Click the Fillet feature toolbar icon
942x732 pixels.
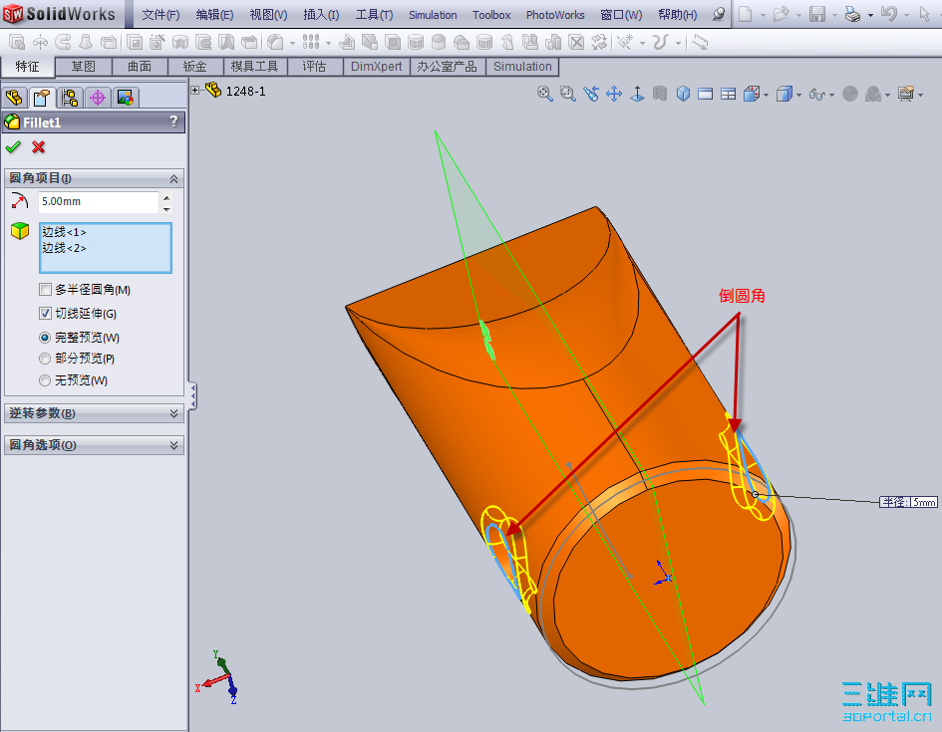coord(276,42)
